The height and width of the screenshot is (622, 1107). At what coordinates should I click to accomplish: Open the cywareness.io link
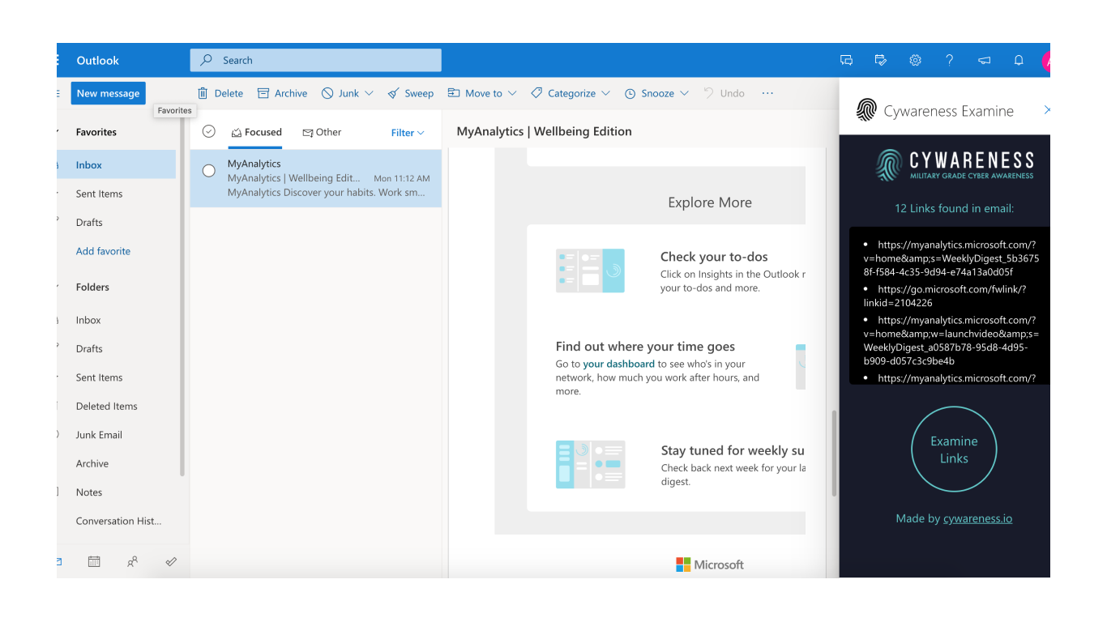977,518
